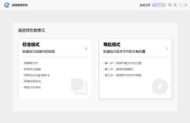Open the 导航模式 card arrow
The image size is (190, 123).
coord(167,48)
